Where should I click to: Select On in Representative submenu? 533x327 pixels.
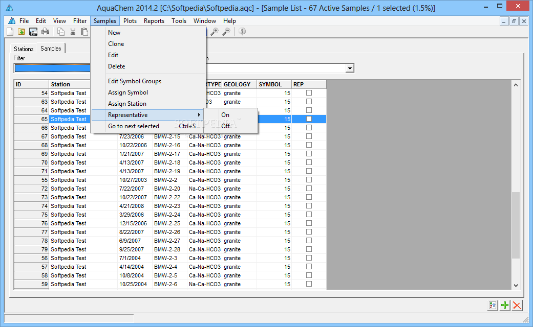click(230, 115)
